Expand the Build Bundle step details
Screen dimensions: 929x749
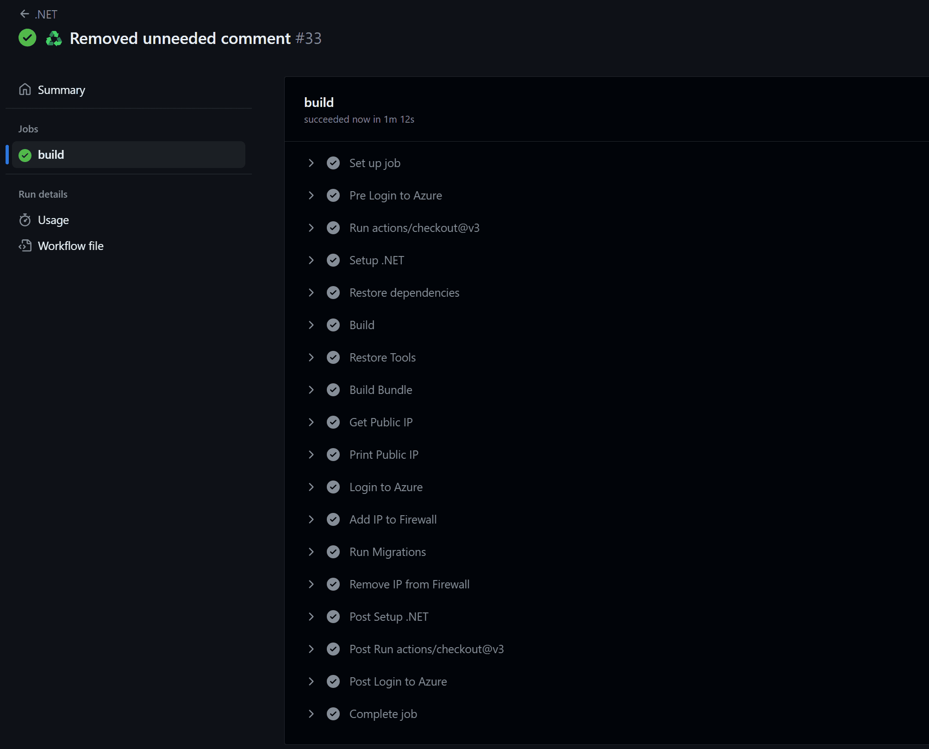[311, 389]
